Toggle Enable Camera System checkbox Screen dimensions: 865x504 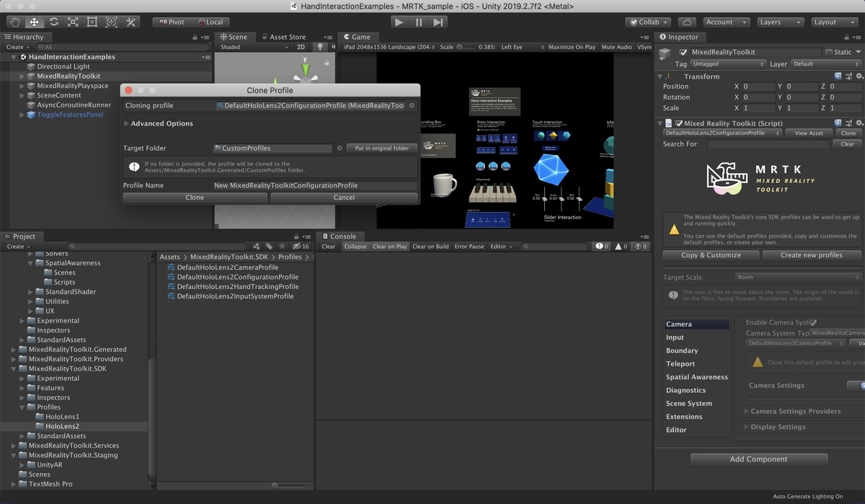pos(813,322)
